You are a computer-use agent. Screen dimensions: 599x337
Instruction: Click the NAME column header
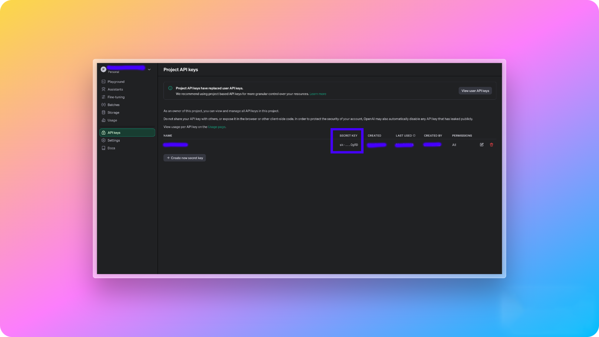pyautogui.click(x=168, y=136)
